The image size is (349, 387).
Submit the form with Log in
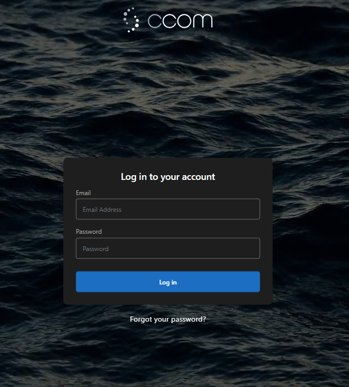pyautogui.click(x=168, y=282)
